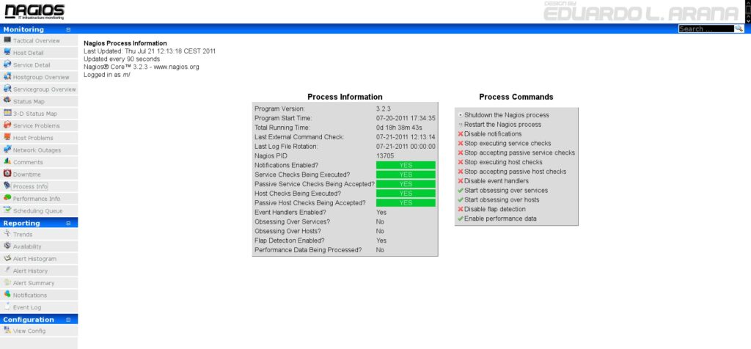This screenshot has width=751, height=349.
Task: Click the Alert Summary icon
Action: (x=7, y=282)
